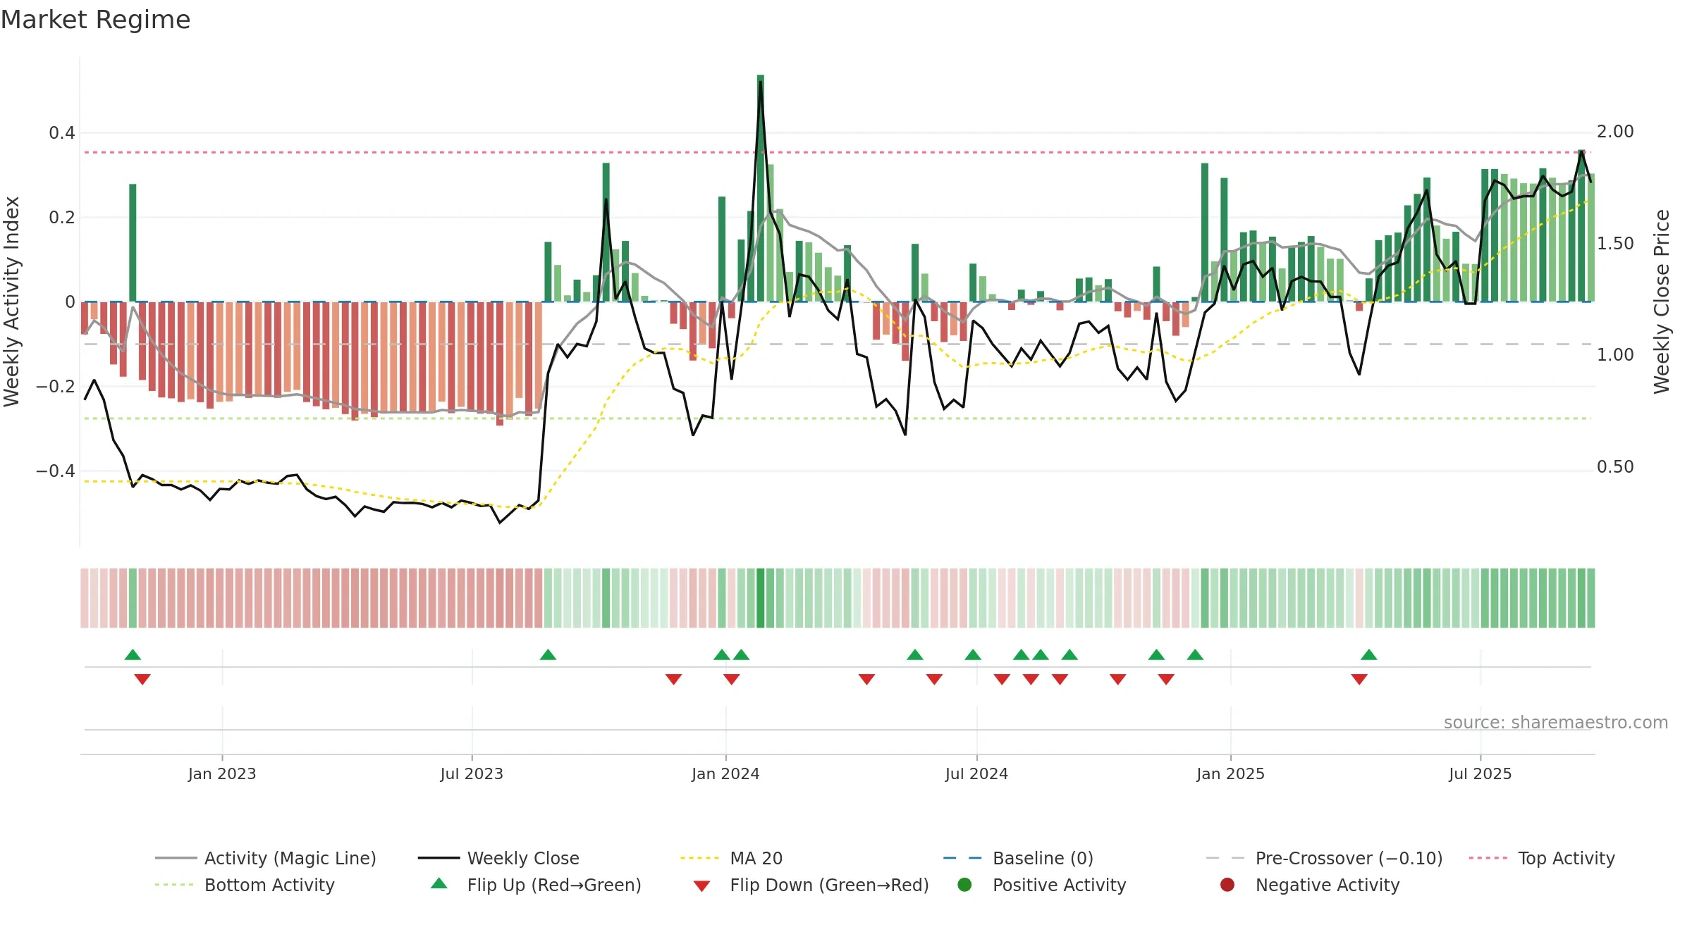This screenshot has width=1692, height=951.
Task: Click the Weekly Activity Index axis title
Action: (x=12, y=302)
